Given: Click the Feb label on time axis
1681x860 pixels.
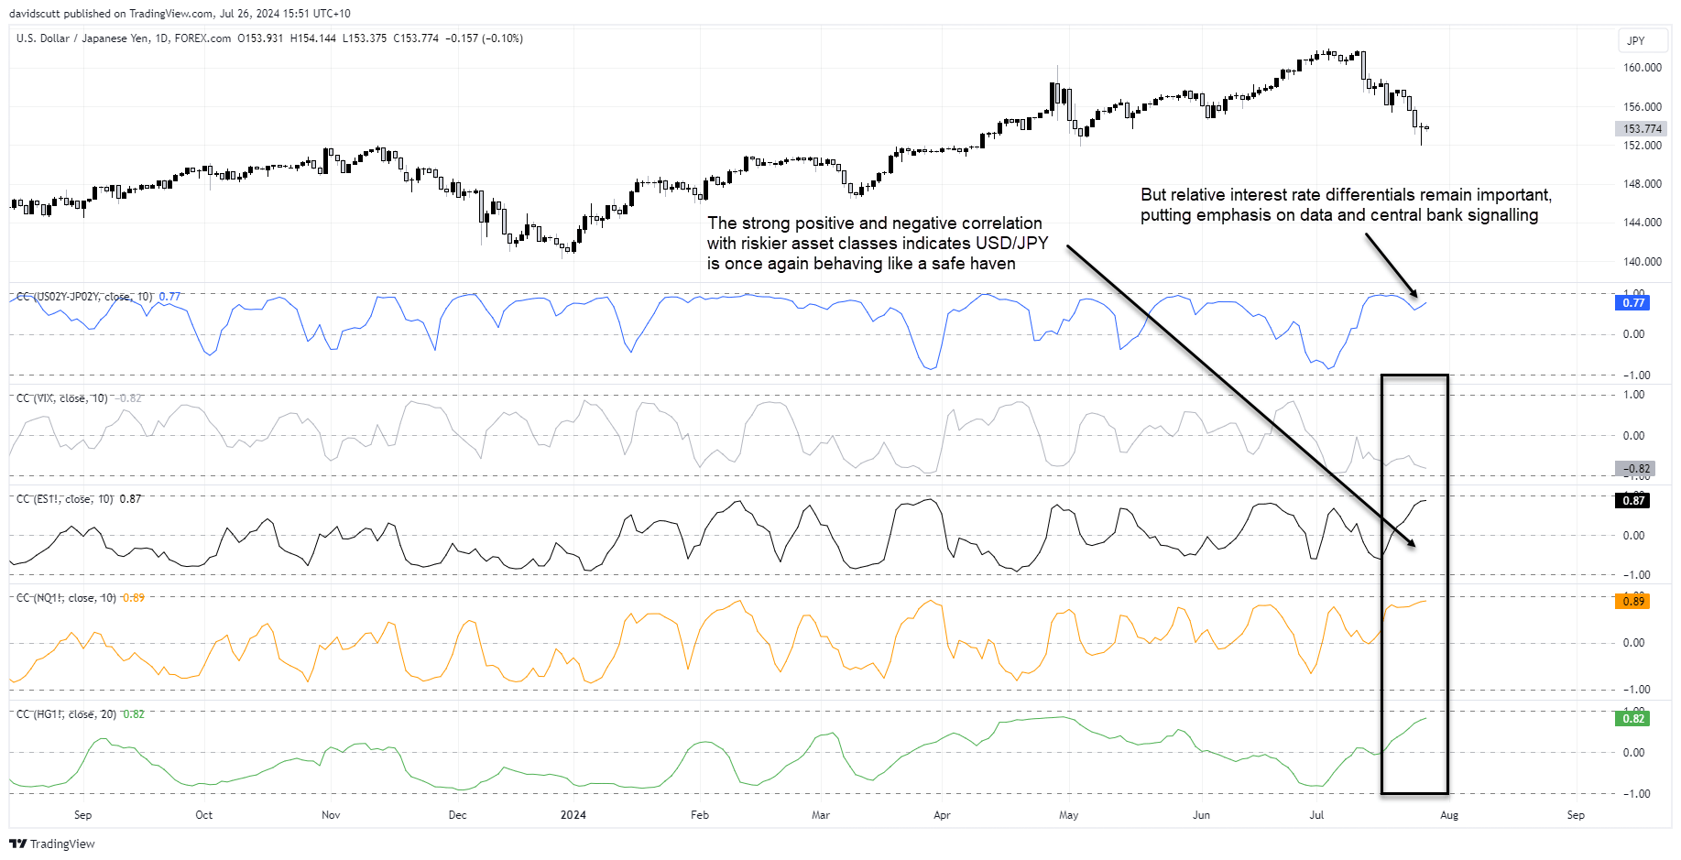Looking at the screenshot, I should click(700, 815).
